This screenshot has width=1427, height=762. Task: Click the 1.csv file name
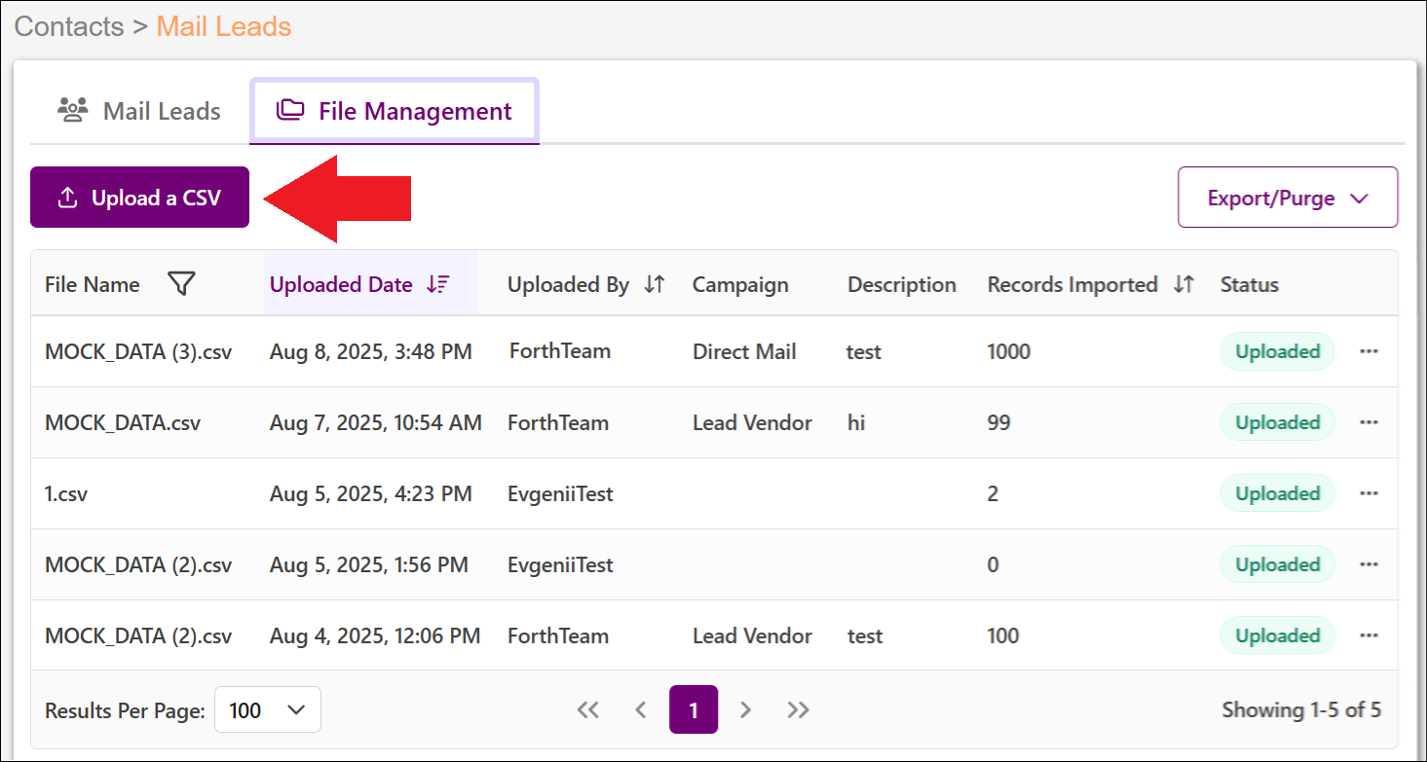coord(66,493)
